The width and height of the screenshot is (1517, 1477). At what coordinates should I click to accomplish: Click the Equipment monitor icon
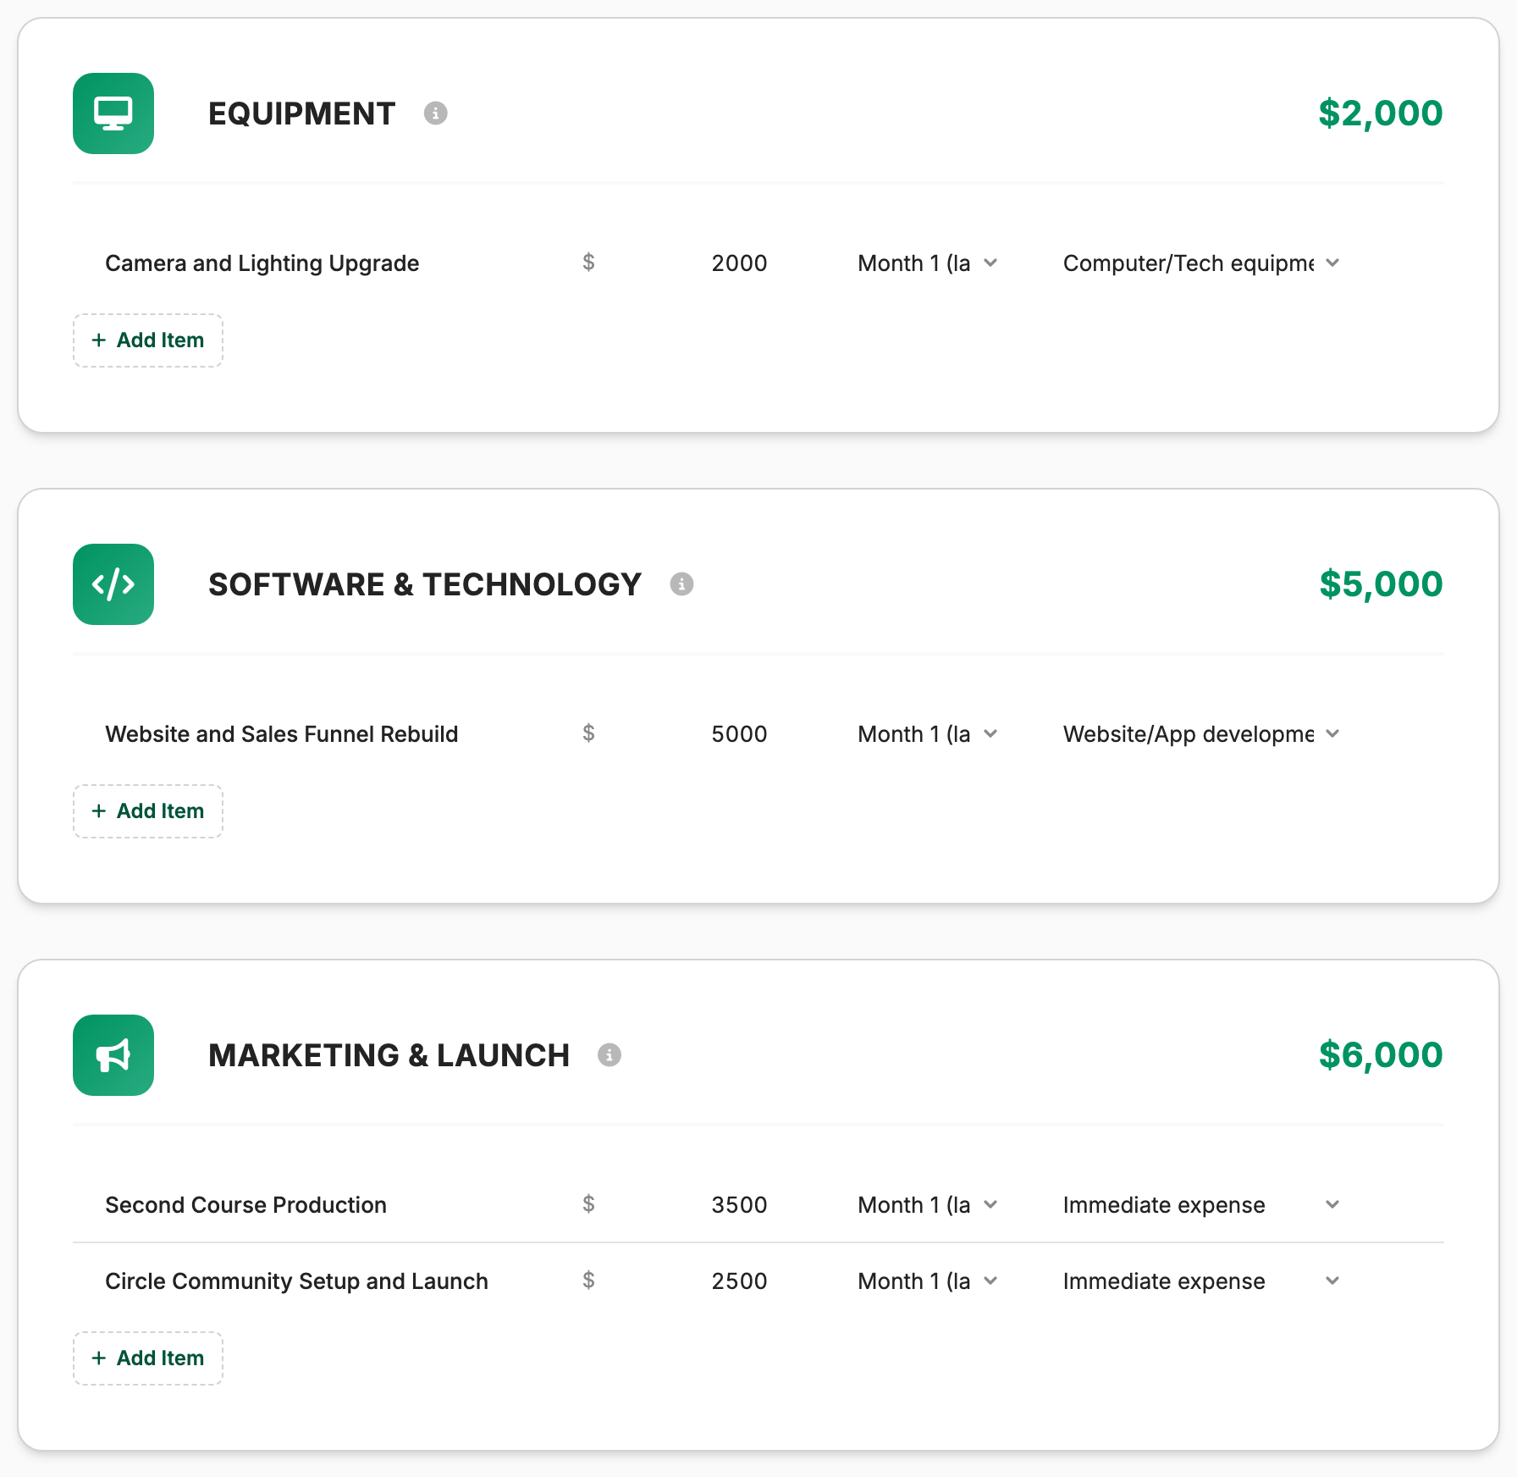pos(113,113)
